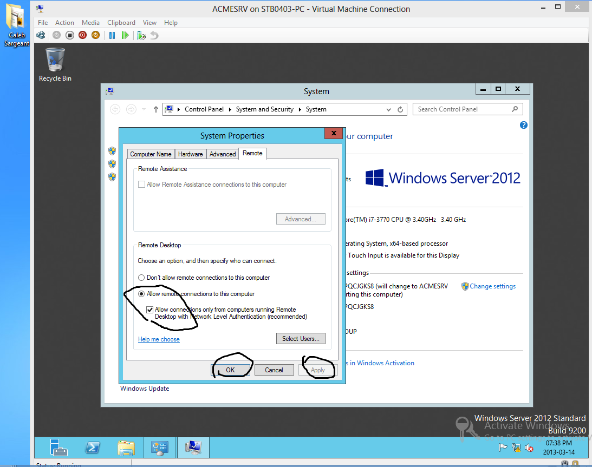Open Control Panel help question mark

523,125
